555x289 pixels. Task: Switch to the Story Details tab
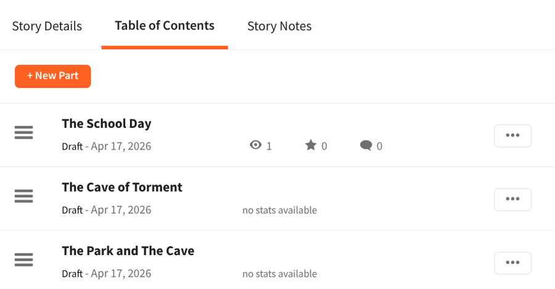[47, 26]
